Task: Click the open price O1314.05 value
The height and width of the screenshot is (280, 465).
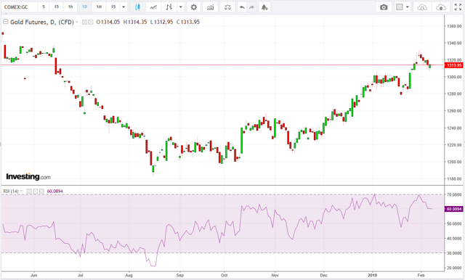Action: [x=108, y=22]
